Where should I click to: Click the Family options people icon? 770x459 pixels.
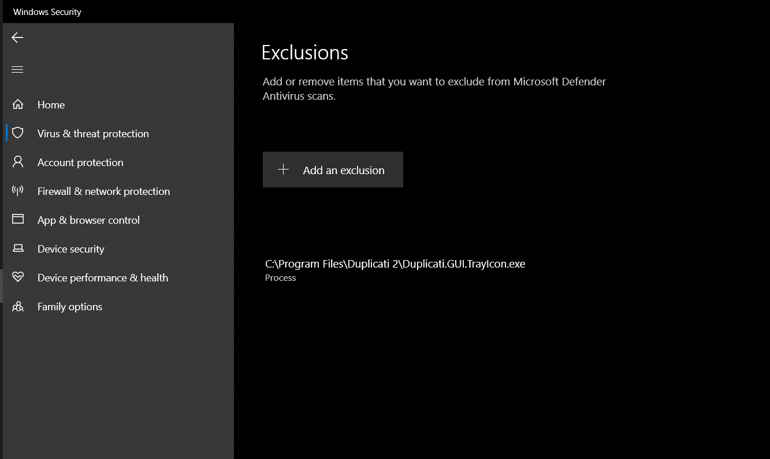[x=18, y=306]
